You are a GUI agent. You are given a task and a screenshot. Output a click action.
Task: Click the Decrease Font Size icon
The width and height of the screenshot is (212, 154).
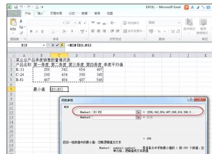(85, 23)
